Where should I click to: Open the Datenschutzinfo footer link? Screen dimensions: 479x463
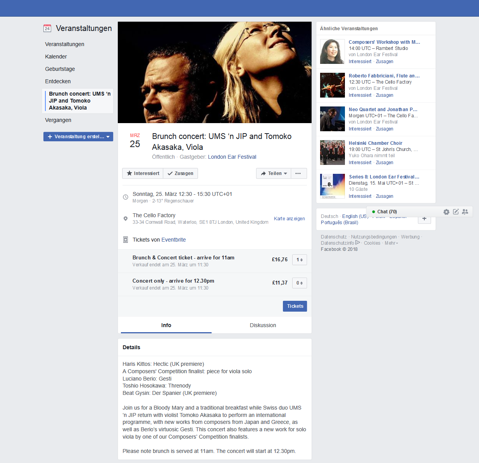(338, 243)
